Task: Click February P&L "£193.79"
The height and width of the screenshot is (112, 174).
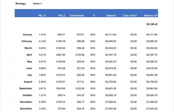Action: tap(61, 41)
